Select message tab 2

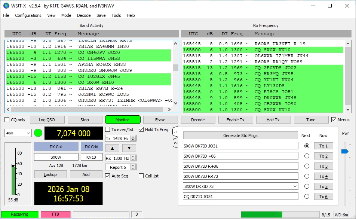click(x=175, y=143)
